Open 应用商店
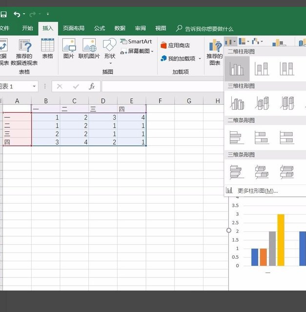The height and width of the screenshot is (312, 306). [175, 45]
